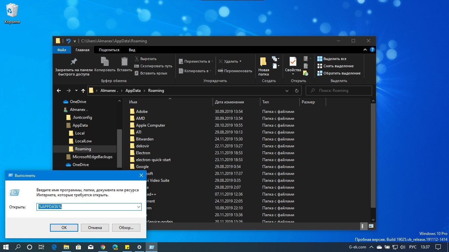The image size is (449, 252).
Task: Invert selection with Обратить выделение
Action: pyautogui.click(x=339, y=73)
